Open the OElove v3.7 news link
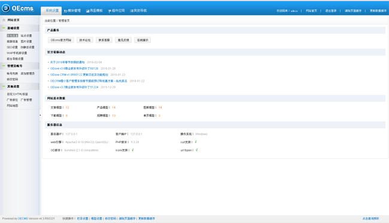The height and width of the screenshot is (223, 389). (74, 87)
